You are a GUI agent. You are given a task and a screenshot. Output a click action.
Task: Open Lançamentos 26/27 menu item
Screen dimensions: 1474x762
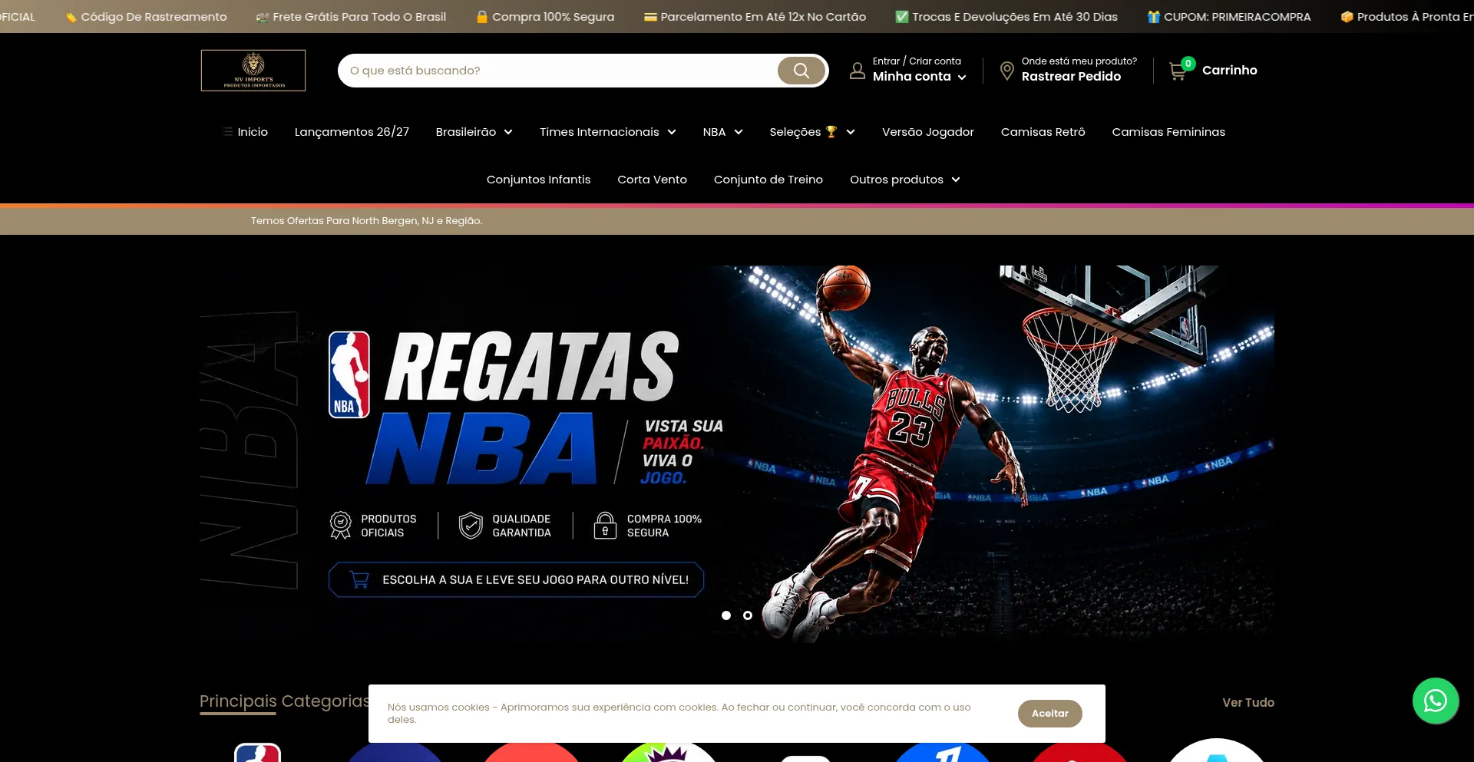(x=352, y=132)
